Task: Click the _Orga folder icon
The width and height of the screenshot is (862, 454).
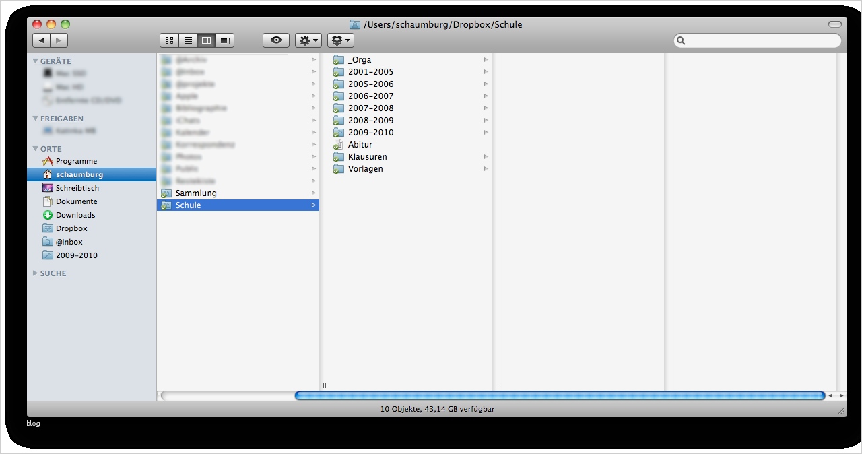Action: pyautogui.click(x=339, y=60)
